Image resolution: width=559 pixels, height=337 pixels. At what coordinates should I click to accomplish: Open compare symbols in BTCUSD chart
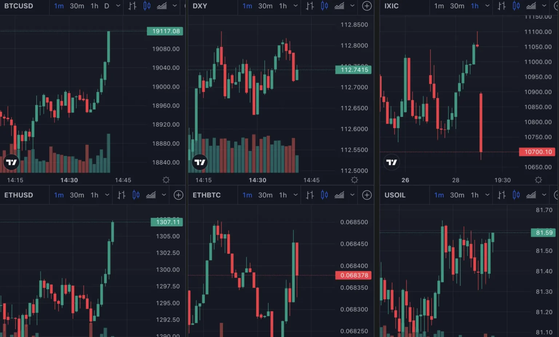click(132, 6)
